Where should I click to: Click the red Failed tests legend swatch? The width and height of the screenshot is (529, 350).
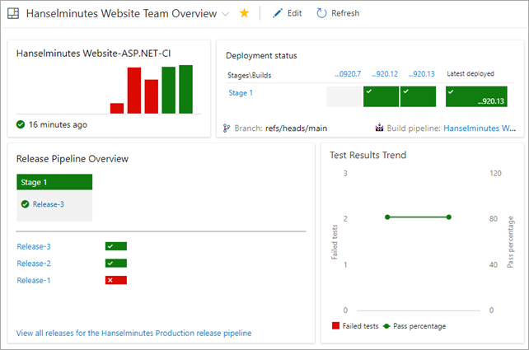(x=335, y=326)
